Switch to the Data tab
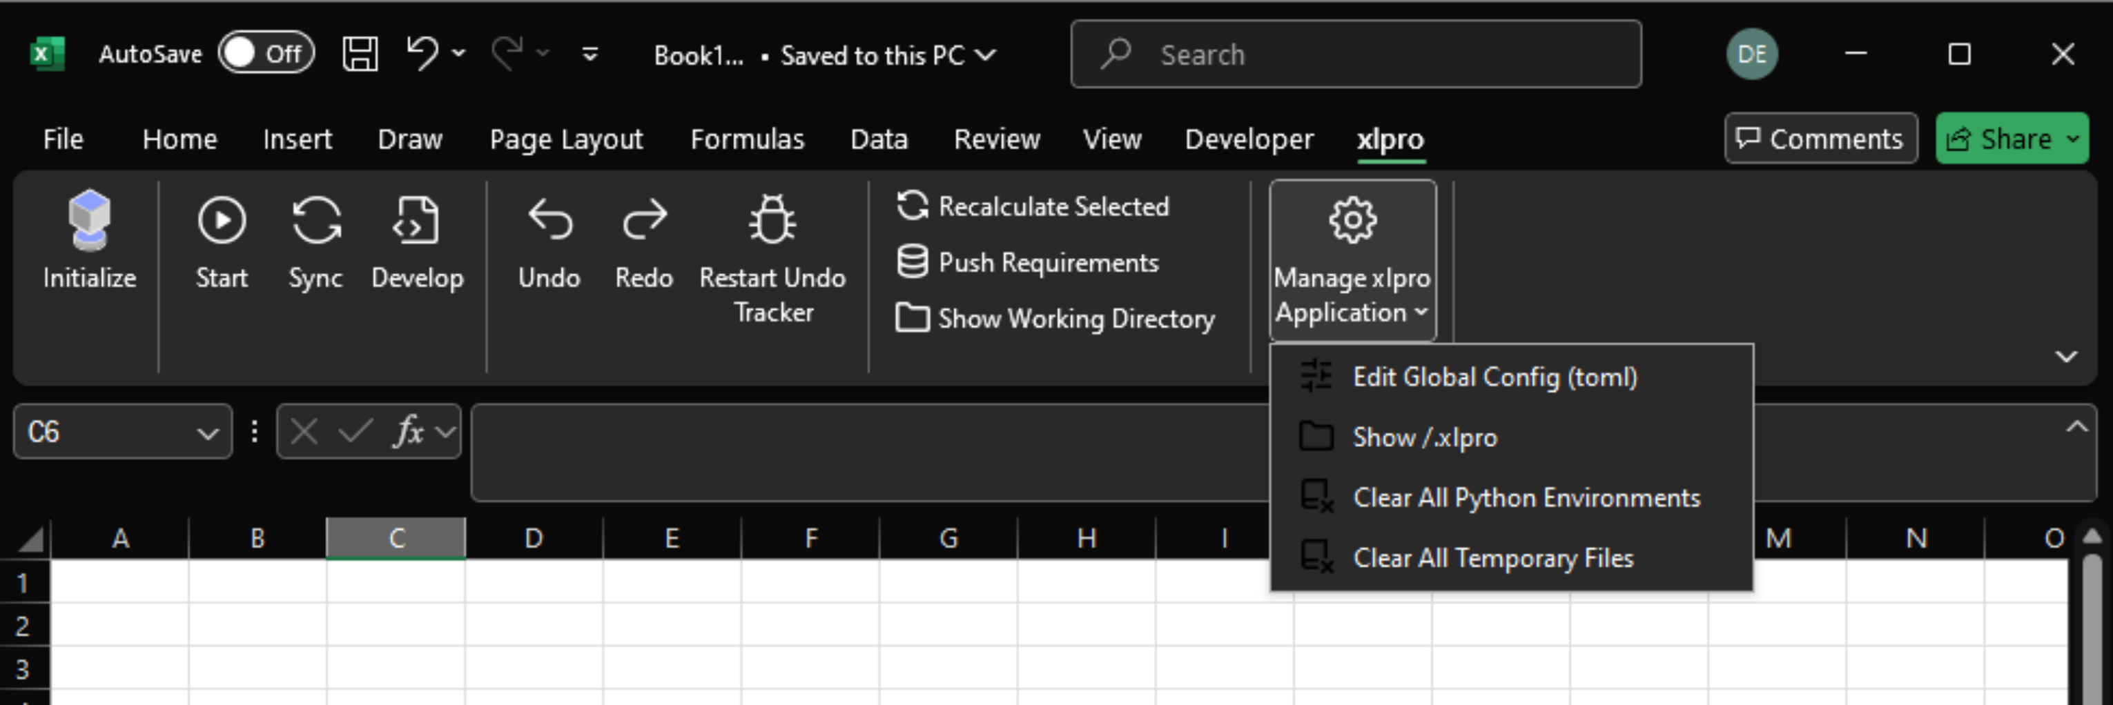 click(x=879, y=139)
